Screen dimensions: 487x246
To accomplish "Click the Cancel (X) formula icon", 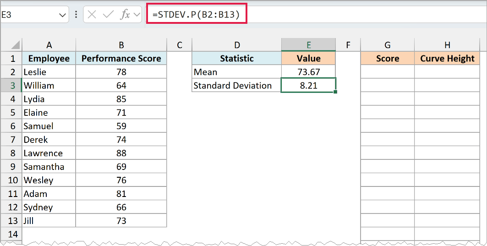I will click(92, 15).
